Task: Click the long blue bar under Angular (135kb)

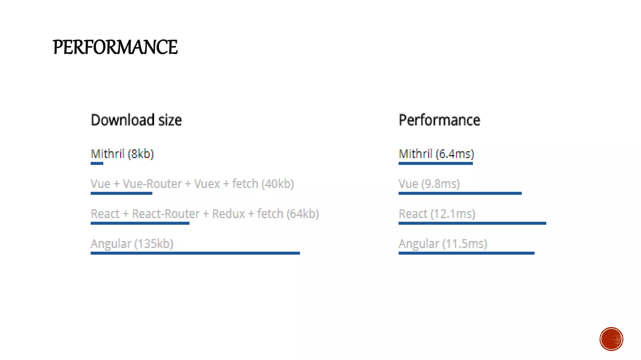Action: click(195, 253)
